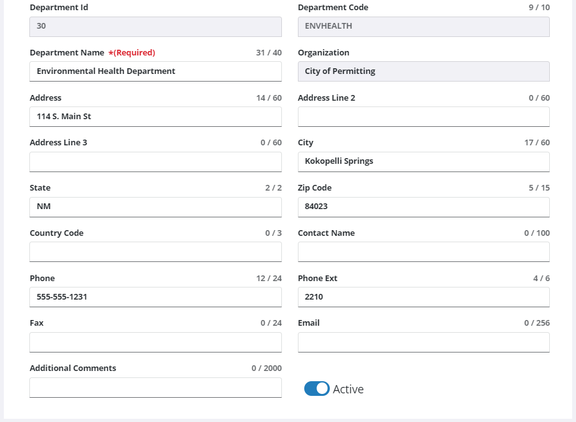
Task: Click the Zip Code field showing 84023
Action: [x=423, y=207]
